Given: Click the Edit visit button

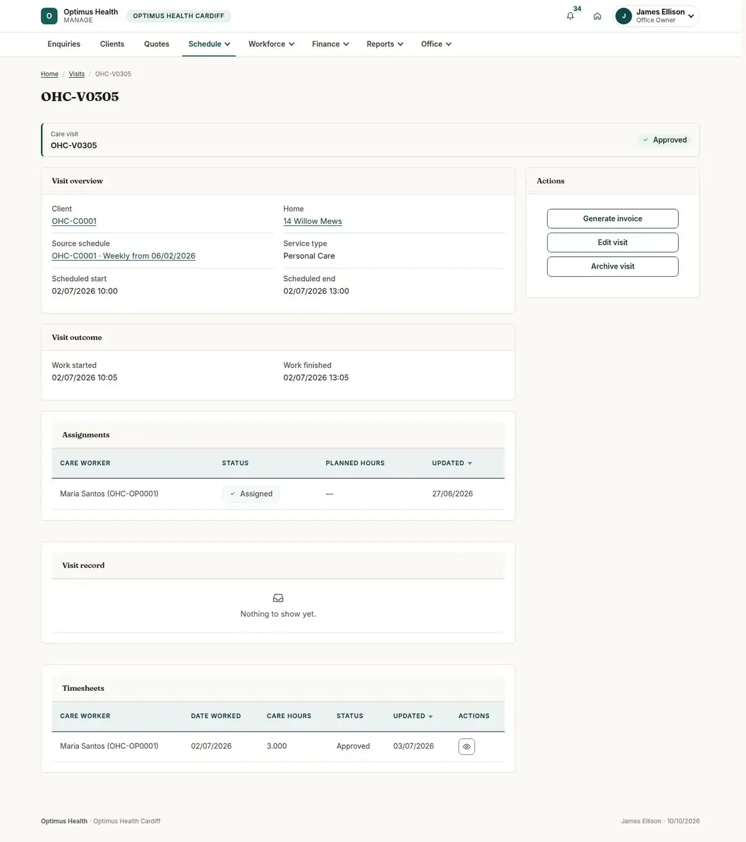Looking at the screenshot, I should [x=612, y=243].
